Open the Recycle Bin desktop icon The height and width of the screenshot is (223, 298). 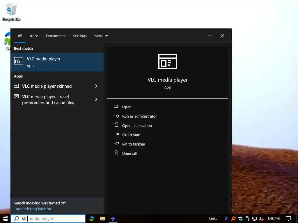pyautogui.click(x=11, y=12)
